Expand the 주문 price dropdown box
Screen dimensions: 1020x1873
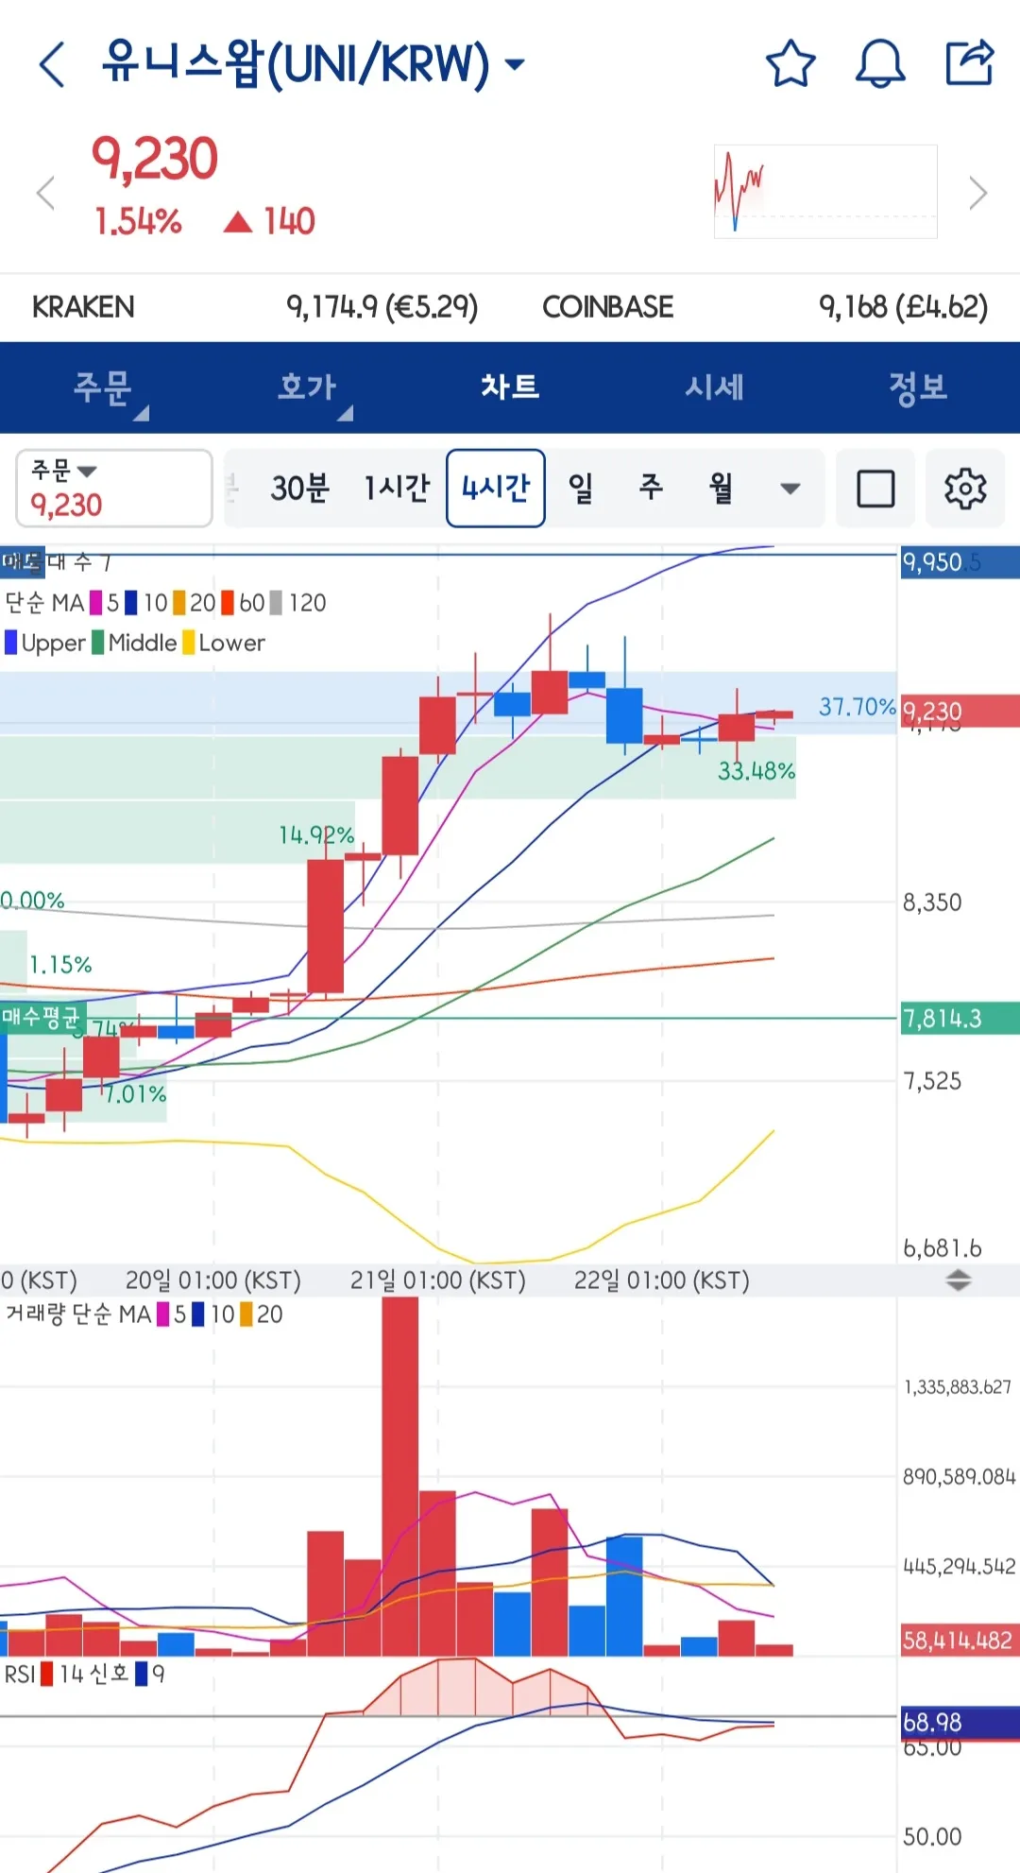(113, 489)
